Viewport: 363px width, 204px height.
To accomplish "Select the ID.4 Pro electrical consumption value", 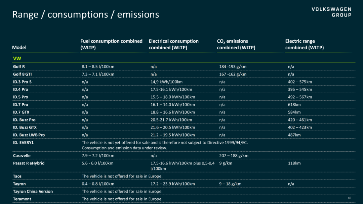I will click(171, 89).
